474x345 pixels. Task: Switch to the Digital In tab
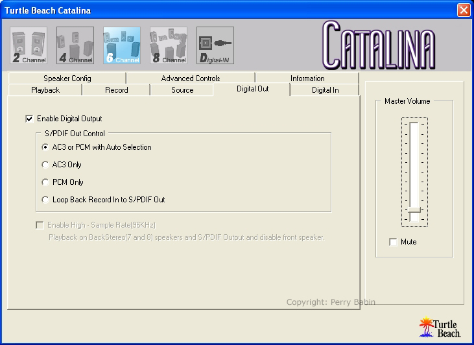tap(326, 90)
